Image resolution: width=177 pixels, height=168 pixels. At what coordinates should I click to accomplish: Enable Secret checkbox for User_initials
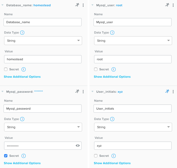click(96, 156)
